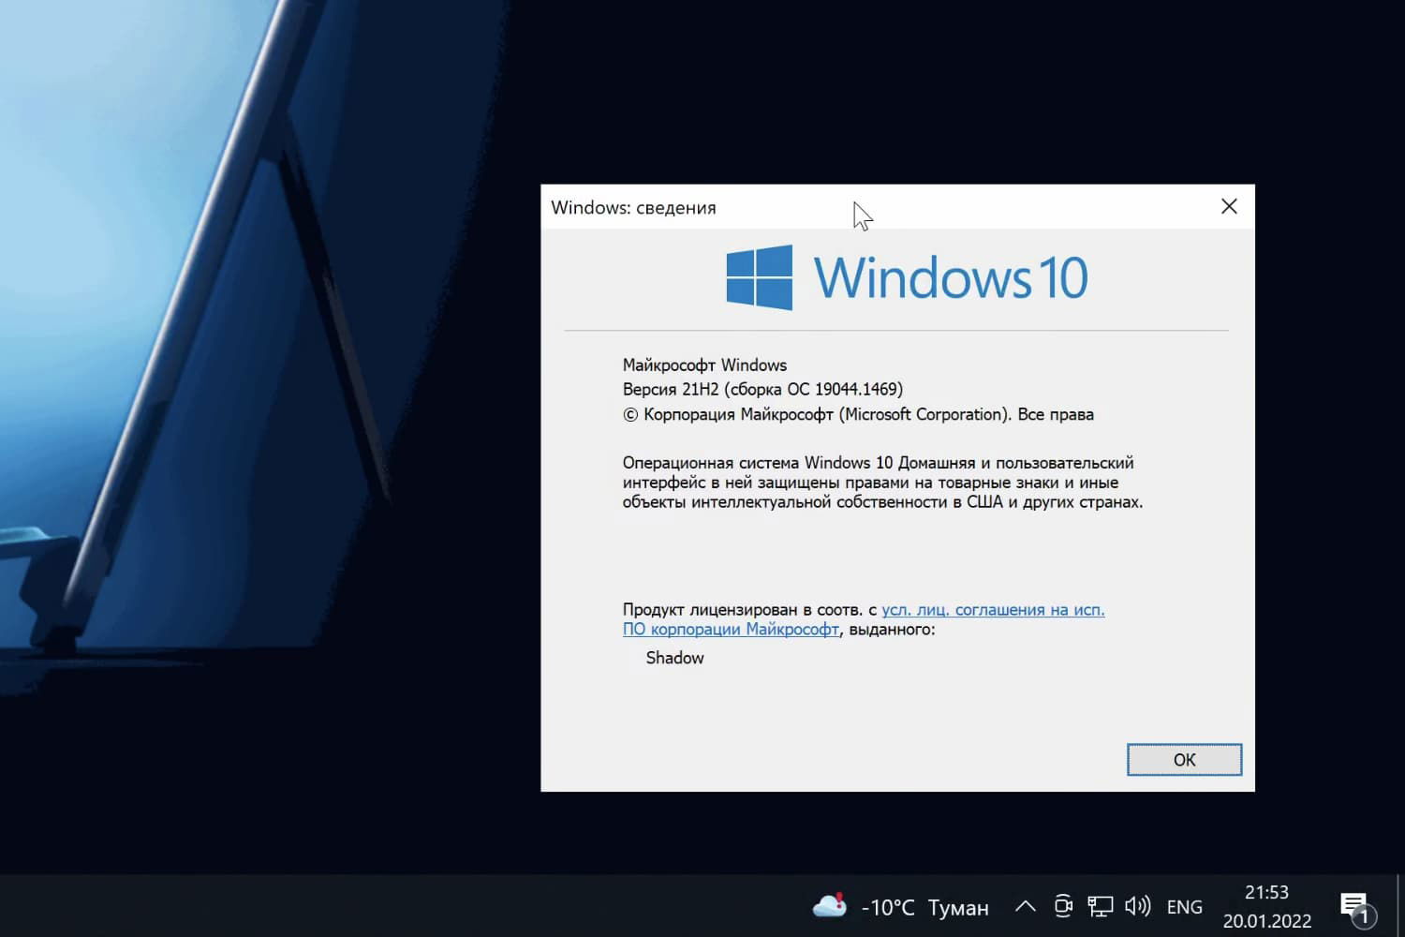The height and width of the screenshot is (937, 1405).
Task: Click the "Windows: сведения" title bar text
Action: point(632,207)
